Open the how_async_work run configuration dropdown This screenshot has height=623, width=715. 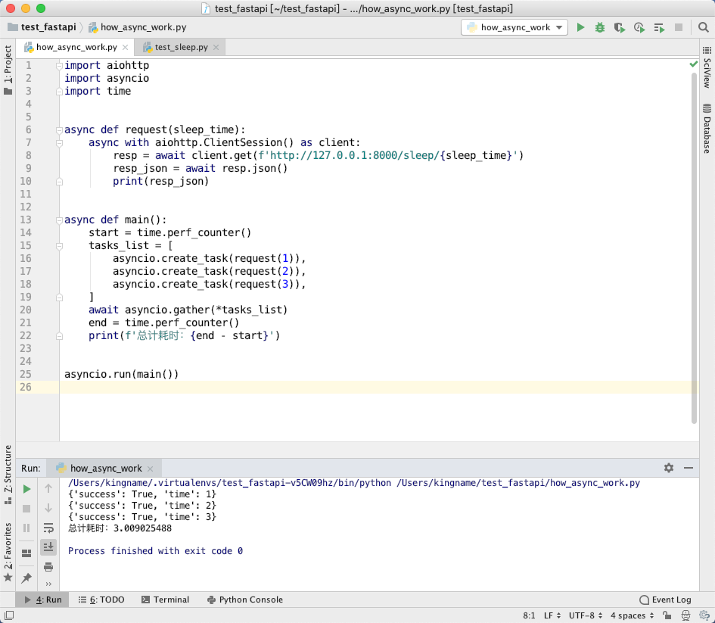click(514, 27)
